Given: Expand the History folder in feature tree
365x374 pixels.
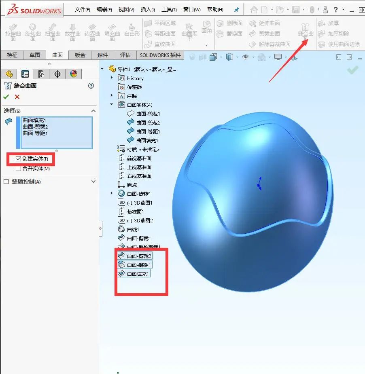Looking at the screenshot, I should click(x=112, y=78).
